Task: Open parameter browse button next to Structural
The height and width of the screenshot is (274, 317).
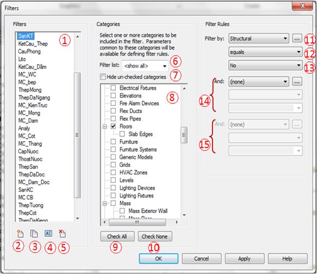Action: point(297,38)
